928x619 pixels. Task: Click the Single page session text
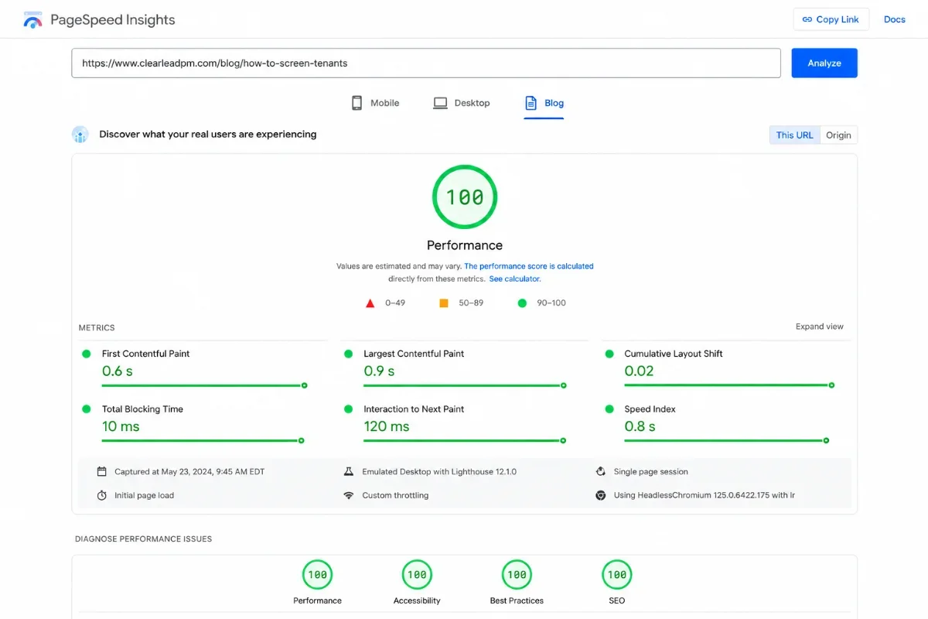coord(650,472)
